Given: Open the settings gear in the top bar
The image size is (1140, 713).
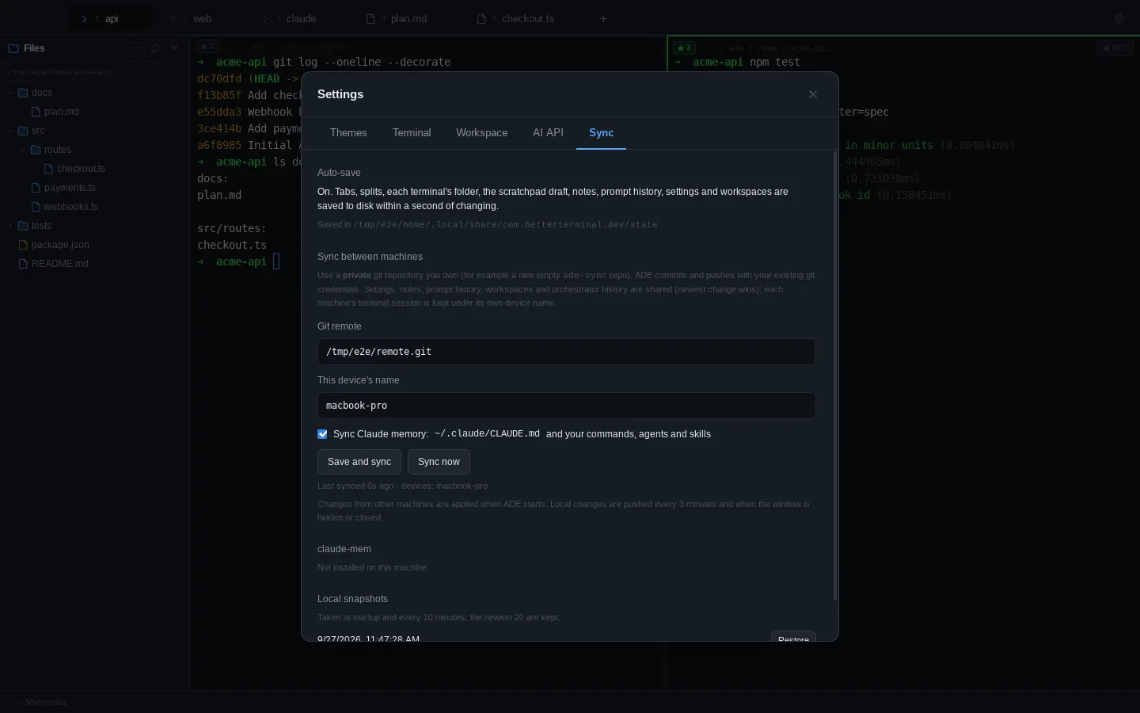Looking at the screenshot, I should 1119,18.
